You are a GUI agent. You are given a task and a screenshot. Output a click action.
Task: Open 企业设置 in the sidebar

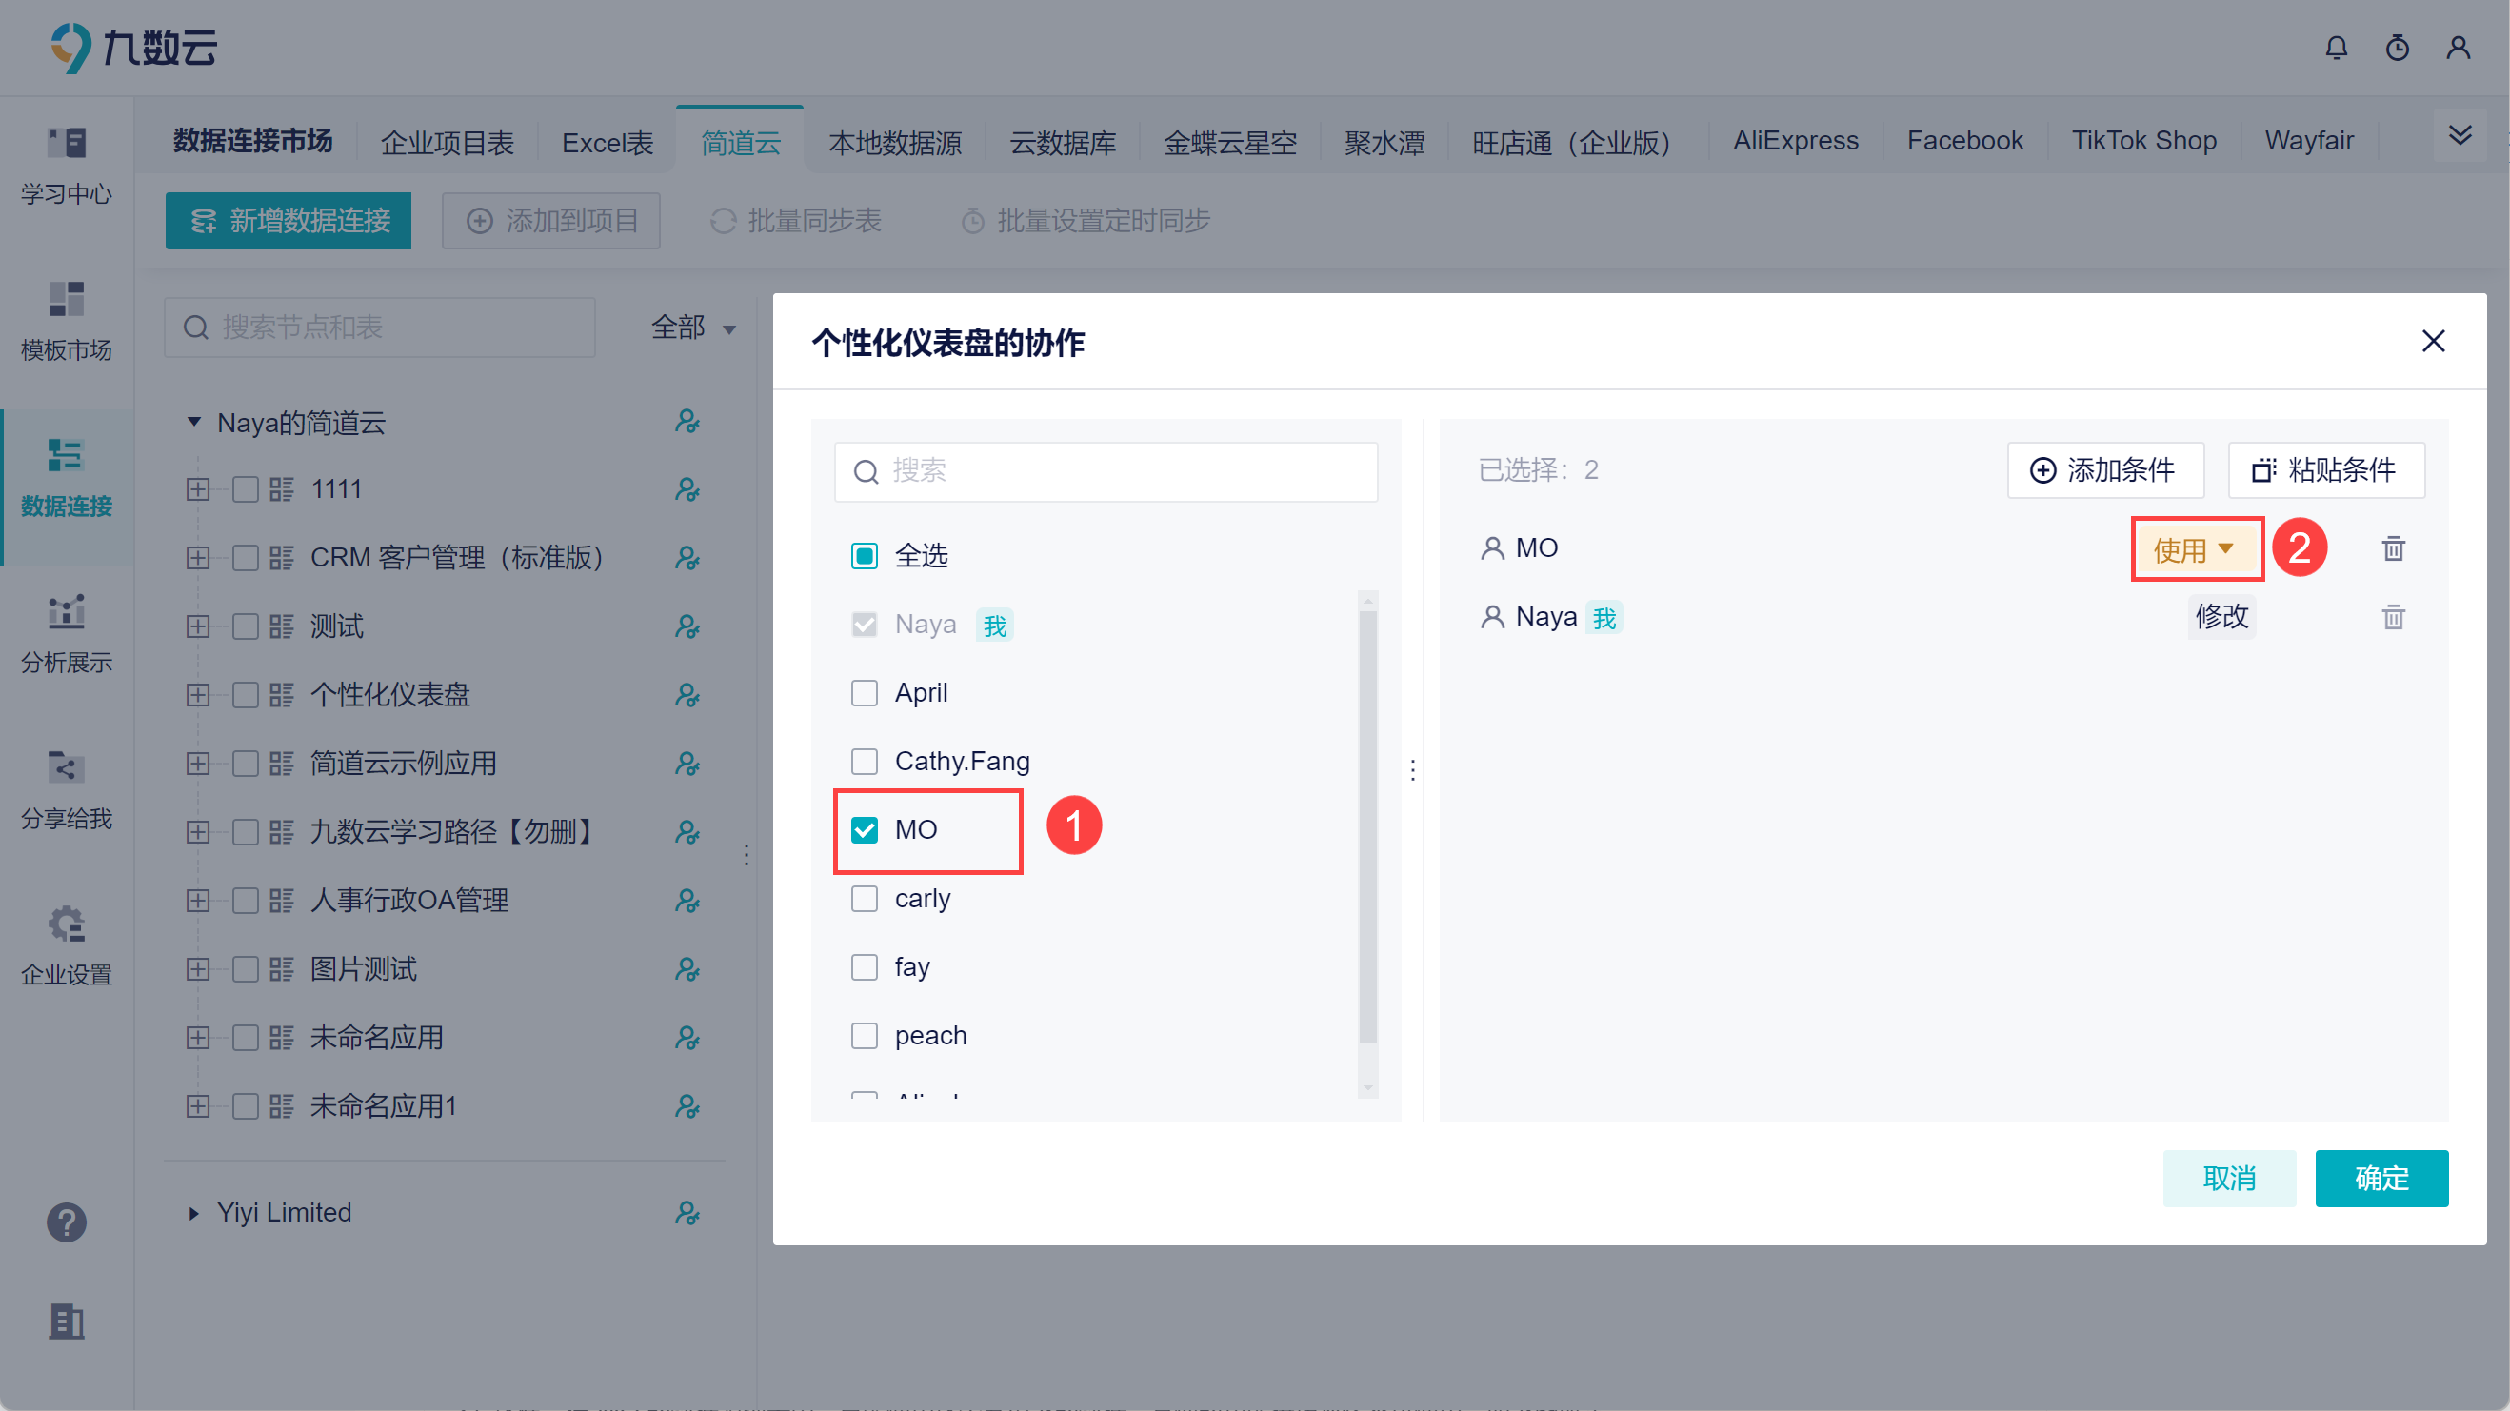coord(67,944)
